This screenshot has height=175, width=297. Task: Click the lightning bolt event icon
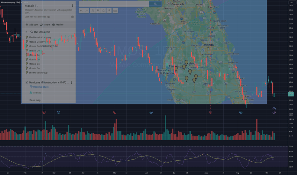click(x=274, y=112)
